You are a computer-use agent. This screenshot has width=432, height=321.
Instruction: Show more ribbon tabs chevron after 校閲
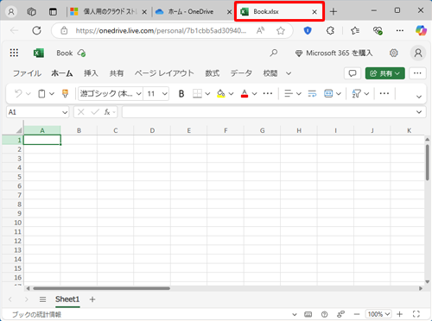coord(289,73)
